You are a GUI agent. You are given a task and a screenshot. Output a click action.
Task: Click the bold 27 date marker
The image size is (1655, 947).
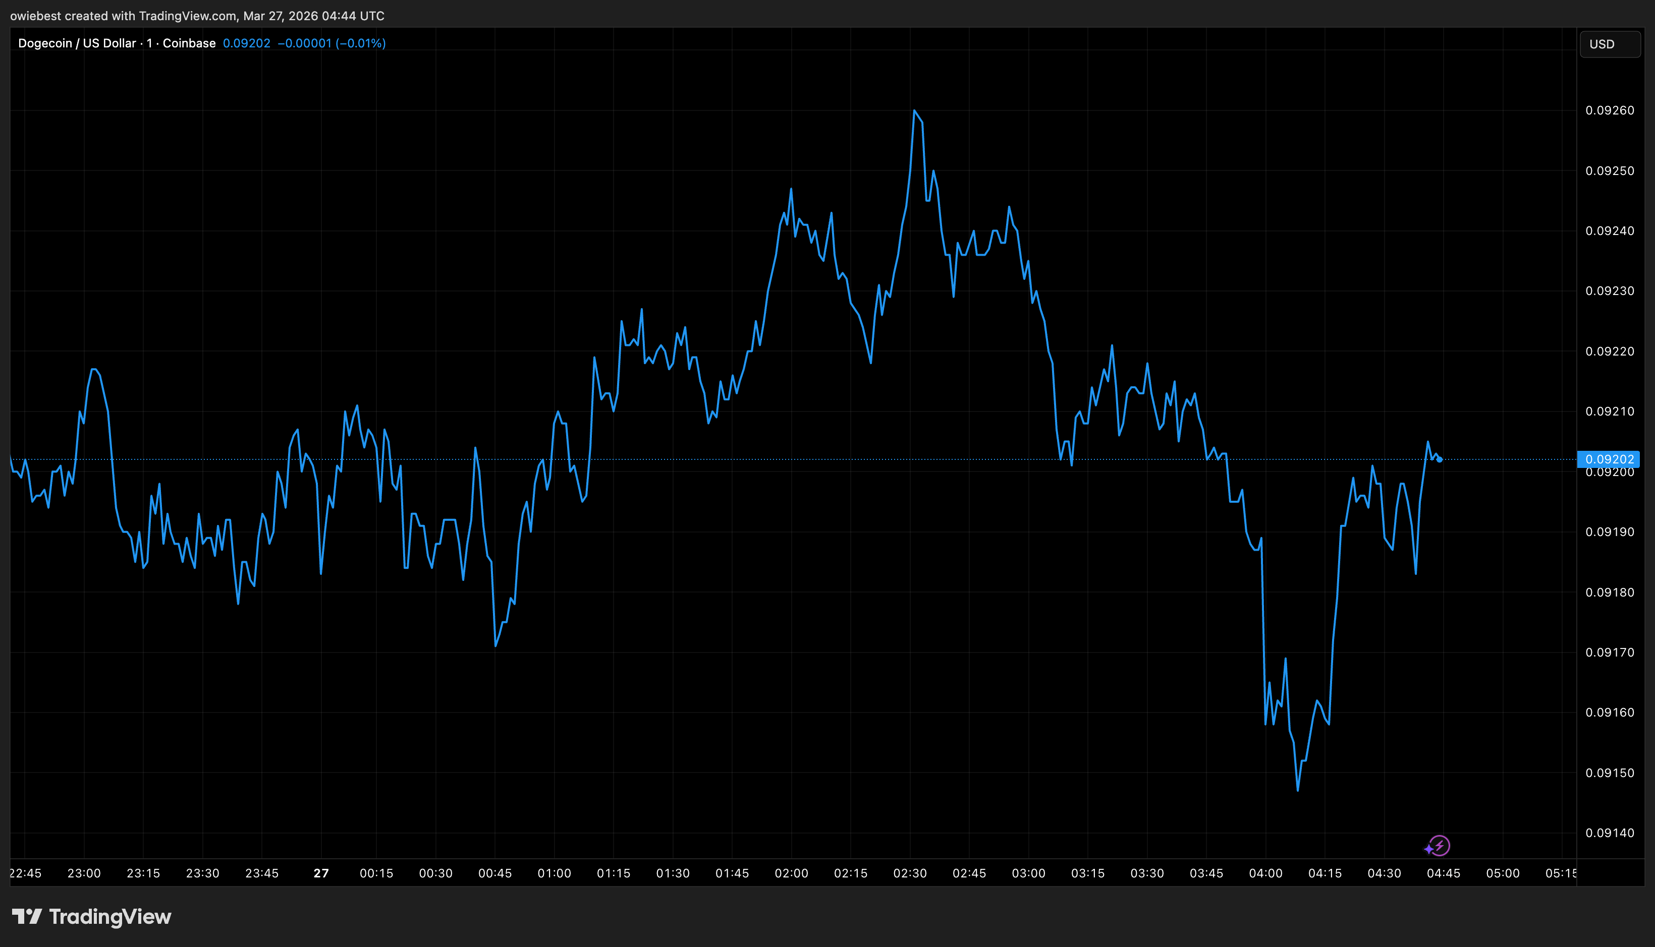[321, 873]
